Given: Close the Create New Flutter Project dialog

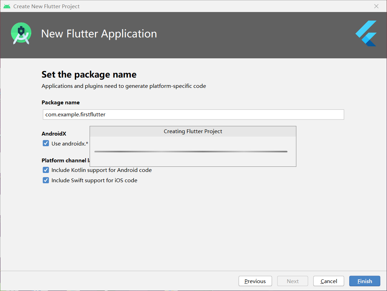Looking at the screenshot, I should [x=376, y=6].
